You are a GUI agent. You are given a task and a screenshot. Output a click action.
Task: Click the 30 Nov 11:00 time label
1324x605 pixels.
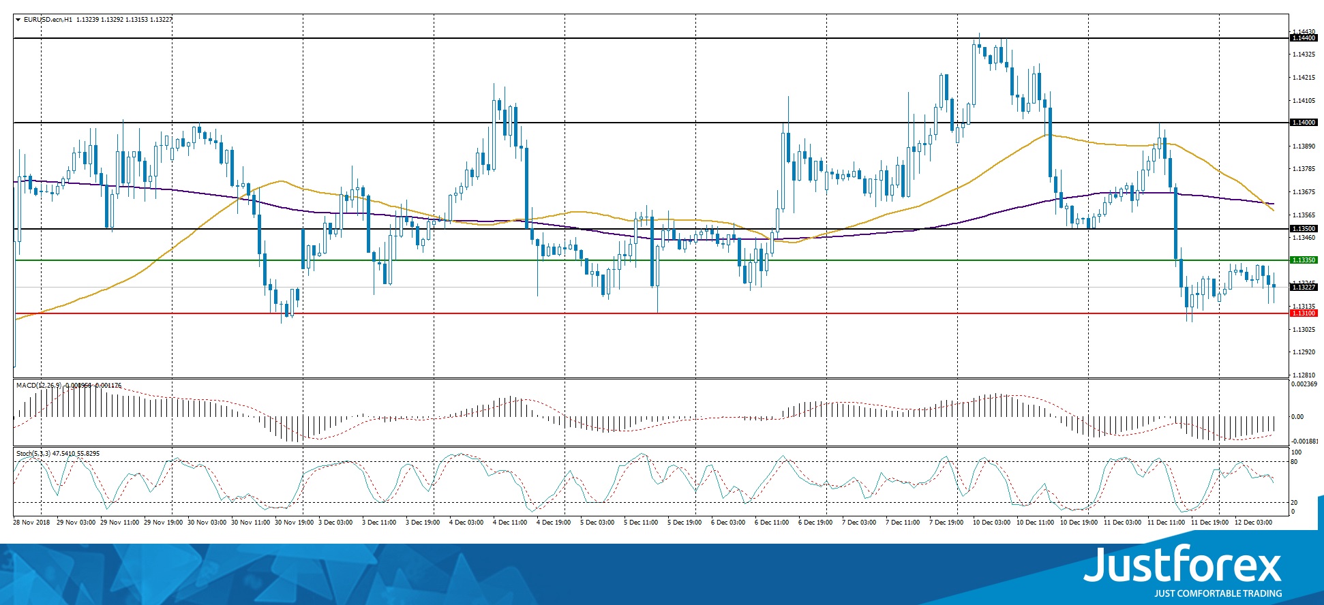click(x=250, y=523)
